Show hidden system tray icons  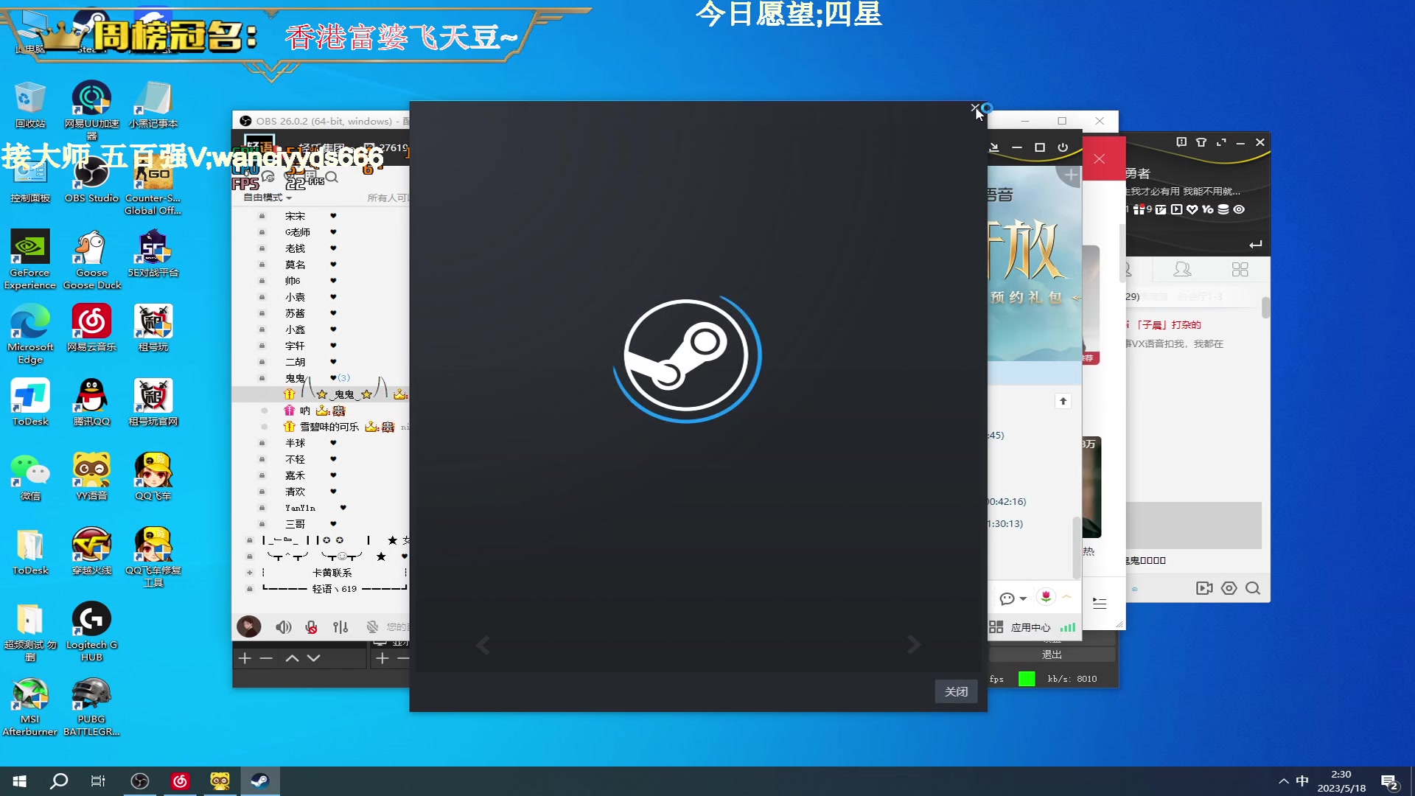[x=1284, y=781]
